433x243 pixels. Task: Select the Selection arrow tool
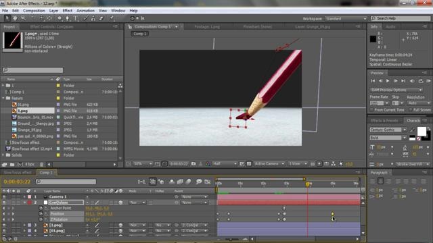click(7, 18)
